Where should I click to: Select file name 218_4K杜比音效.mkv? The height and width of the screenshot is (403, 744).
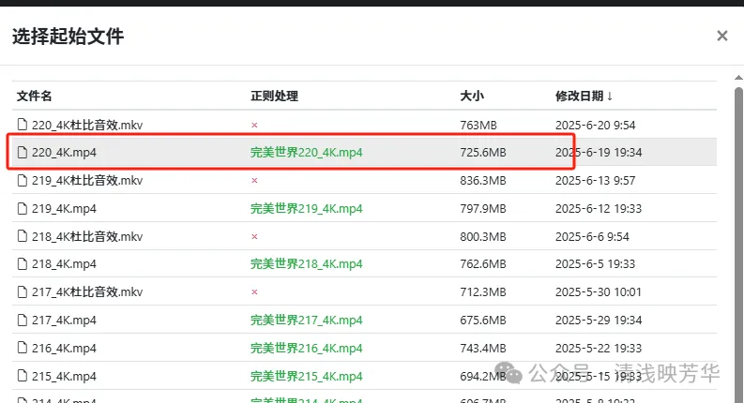click(x=87, y=236)
